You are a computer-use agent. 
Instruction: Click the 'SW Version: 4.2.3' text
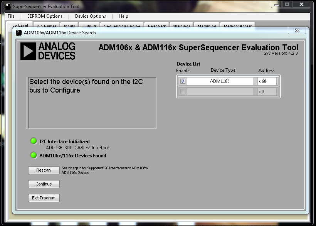[x=281, y=54]
